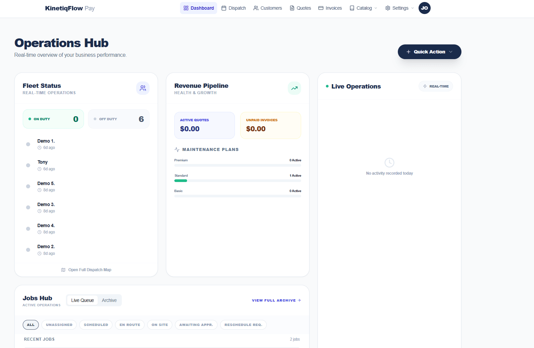Viewport: 534px width, 348px height.
Task: Click the Standard plan progress bar
Action: 238,181
